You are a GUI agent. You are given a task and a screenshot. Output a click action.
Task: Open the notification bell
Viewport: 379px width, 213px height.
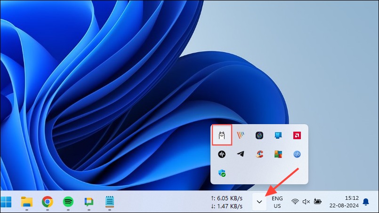pyautogui.click(x=366, y=202)
